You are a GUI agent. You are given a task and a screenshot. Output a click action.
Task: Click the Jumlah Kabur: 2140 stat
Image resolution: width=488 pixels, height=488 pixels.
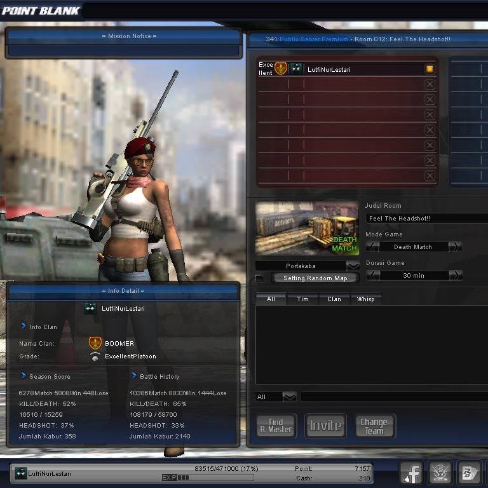[x=159, y=436]
